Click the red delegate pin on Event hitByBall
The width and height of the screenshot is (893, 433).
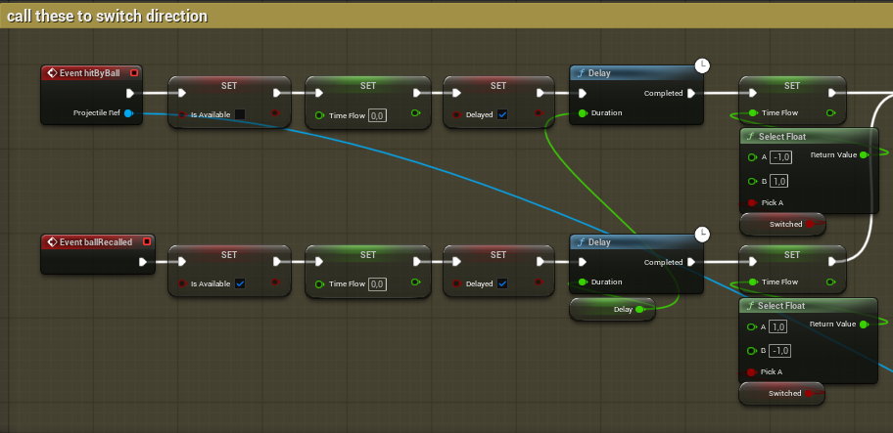(134, 73)
